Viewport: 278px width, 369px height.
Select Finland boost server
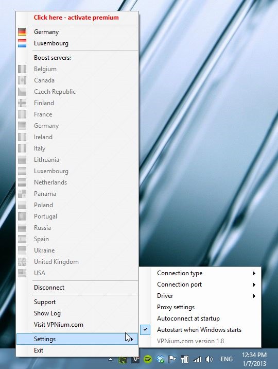(x=77, y=103)
